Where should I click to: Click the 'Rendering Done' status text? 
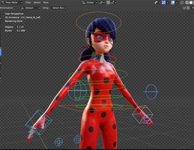click(x=14, y=21)
